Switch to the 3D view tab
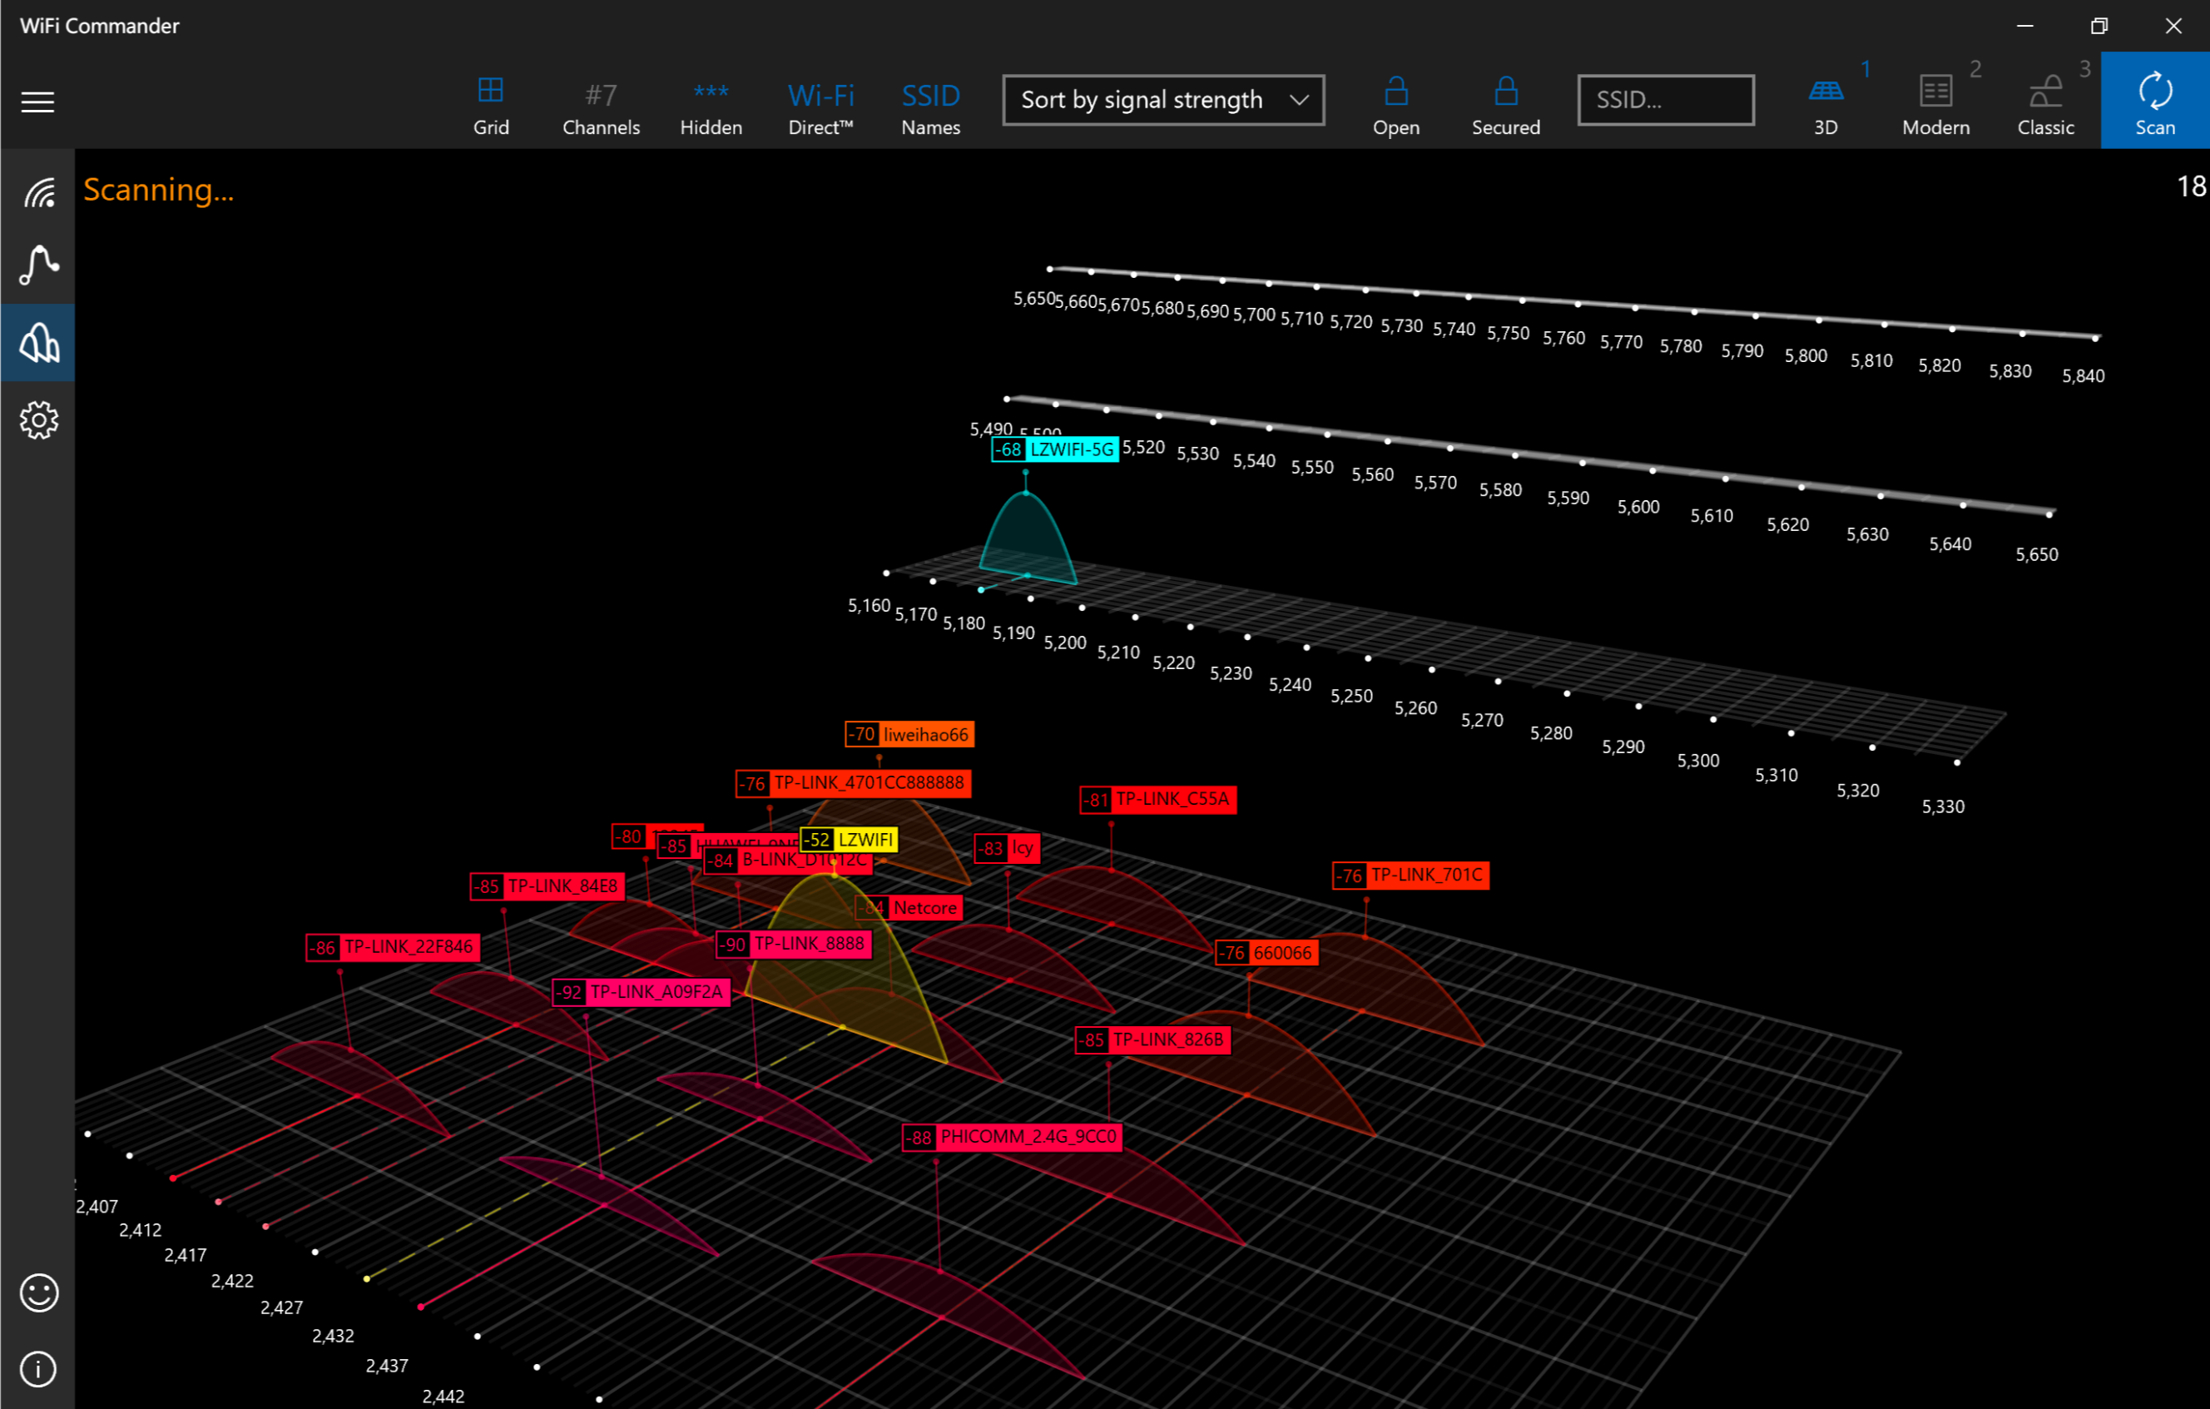The image size is (2210, 1409). pos(1826,105)
